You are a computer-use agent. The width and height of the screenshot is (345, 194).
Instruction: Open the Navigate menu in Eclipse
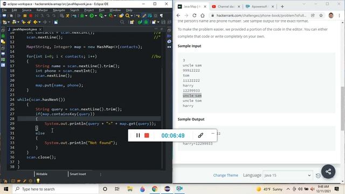59,10
